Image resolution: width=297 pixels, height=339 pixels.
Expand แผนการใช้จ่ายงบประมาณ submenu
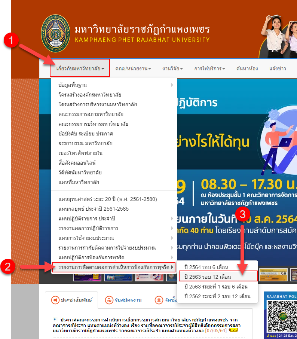[x=114, y=238]
